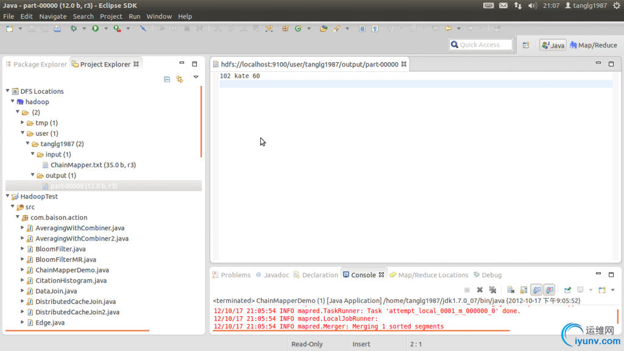The width and height of the screenshot is (624, 351).
Task: Open the Navigate menu
Action: (x=52, y=16)
